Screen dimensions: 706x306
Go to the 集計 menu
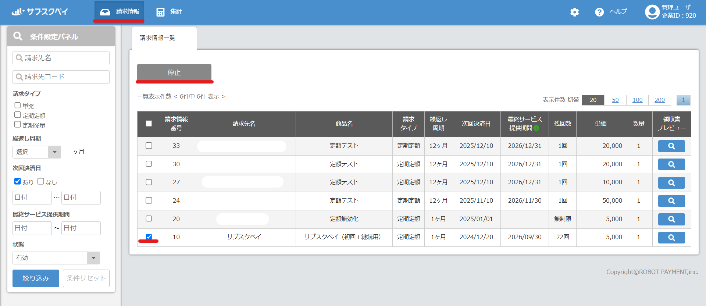click(169, 12)
